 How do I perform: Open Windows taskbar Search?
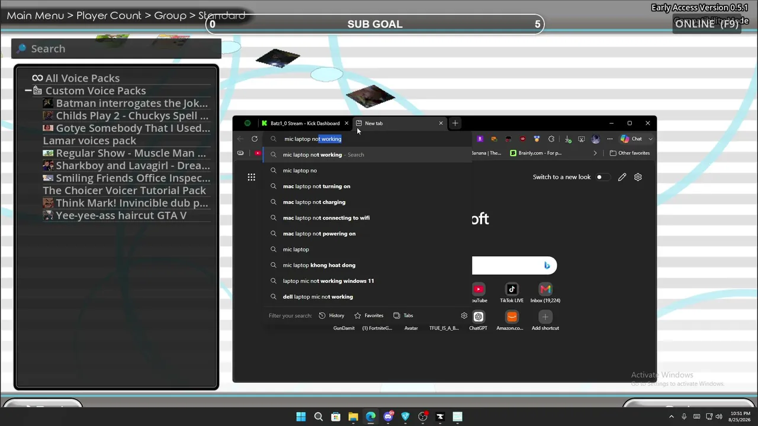click(x=319, y=417)
